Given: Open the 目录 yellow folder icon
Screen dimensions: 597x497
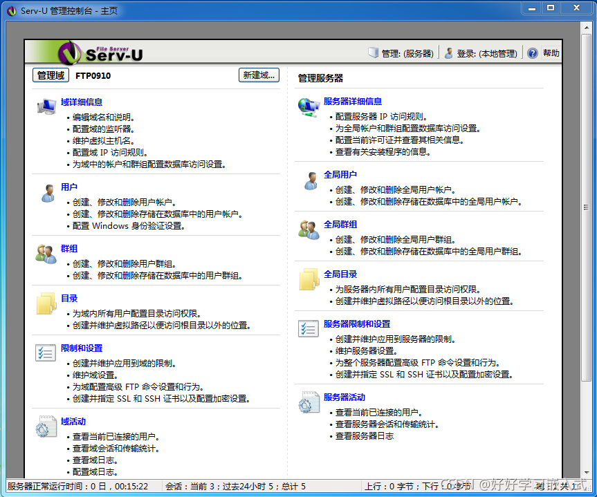Looking at the screenshot, I should (46, 306).
